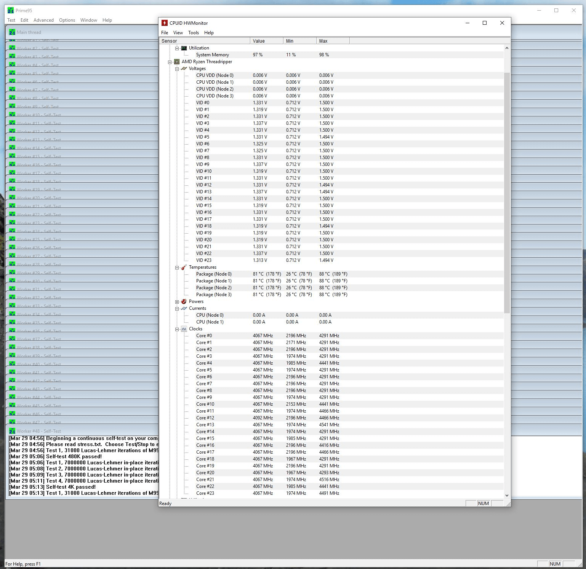Image resolution: width=586 pixels, height=569 pixels.
Task: Click the Ready status bar text
Action: pyautogui.click(x=165, y=504)
